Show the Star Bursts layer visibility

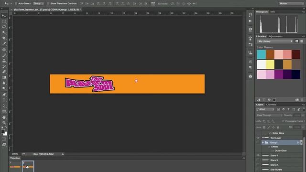[258, 170]
